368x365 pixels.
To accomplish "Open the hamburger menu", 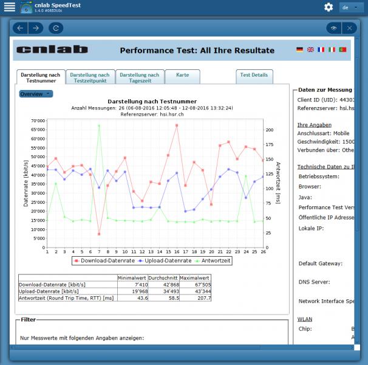I will coord(9,7).
